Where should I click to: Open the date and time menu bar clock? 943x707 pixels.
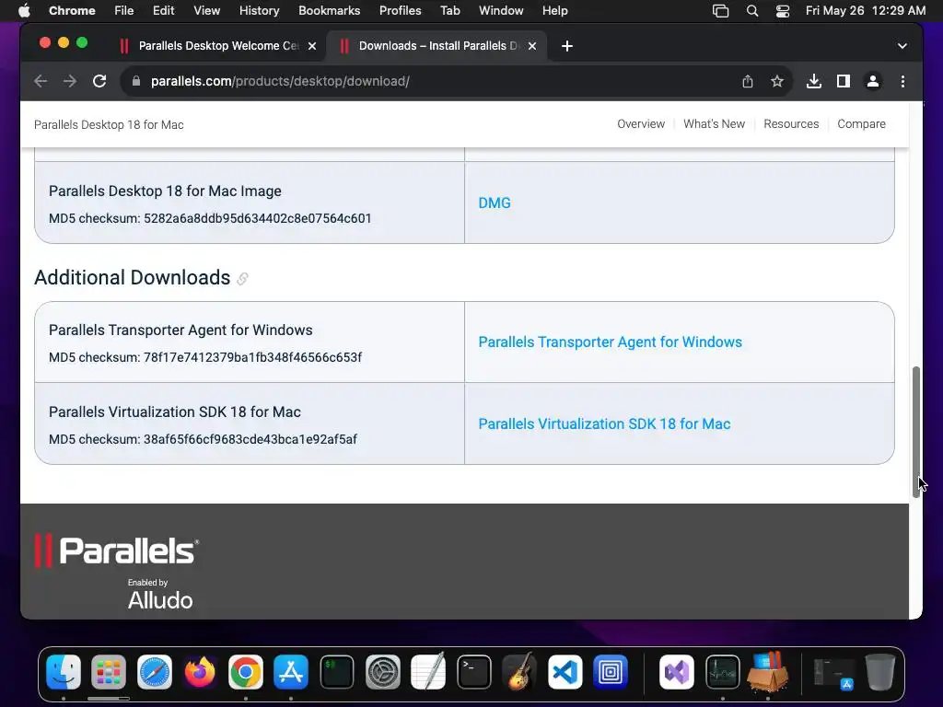[x=865, y=10]
